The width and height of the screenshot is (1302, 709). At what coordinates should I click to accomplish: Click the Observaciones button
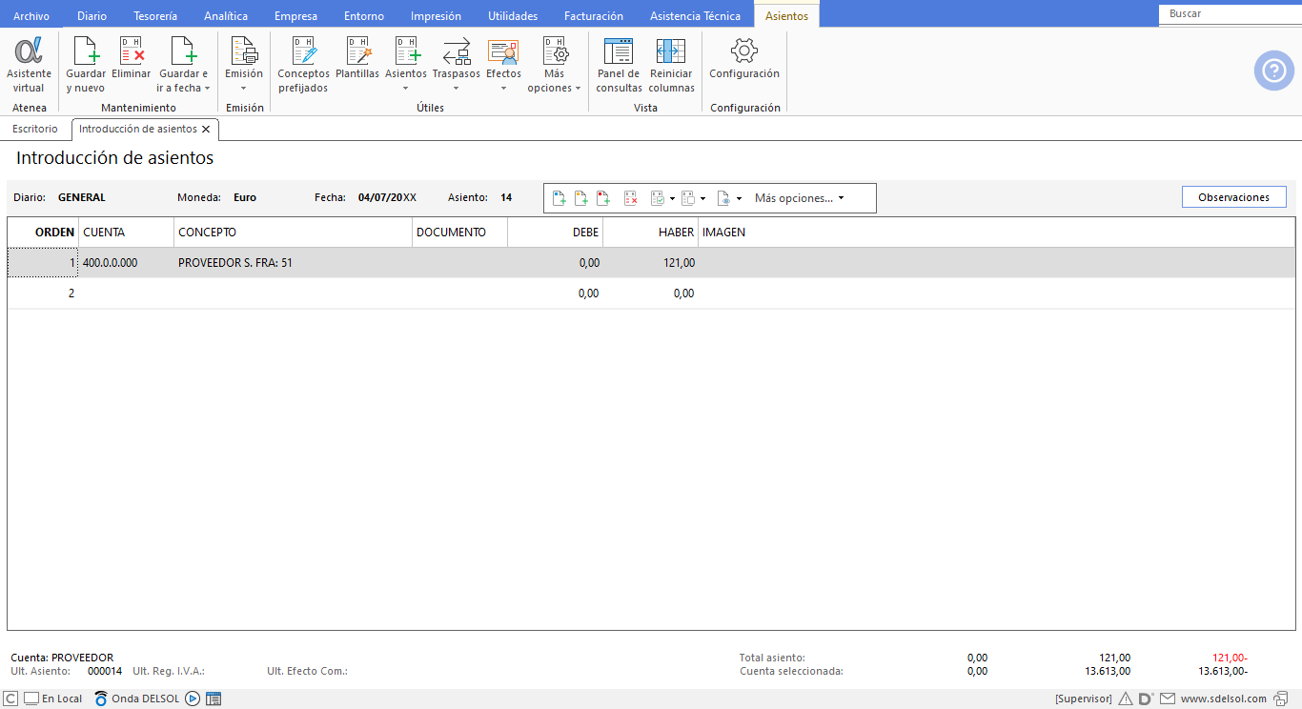point(1233,197)
